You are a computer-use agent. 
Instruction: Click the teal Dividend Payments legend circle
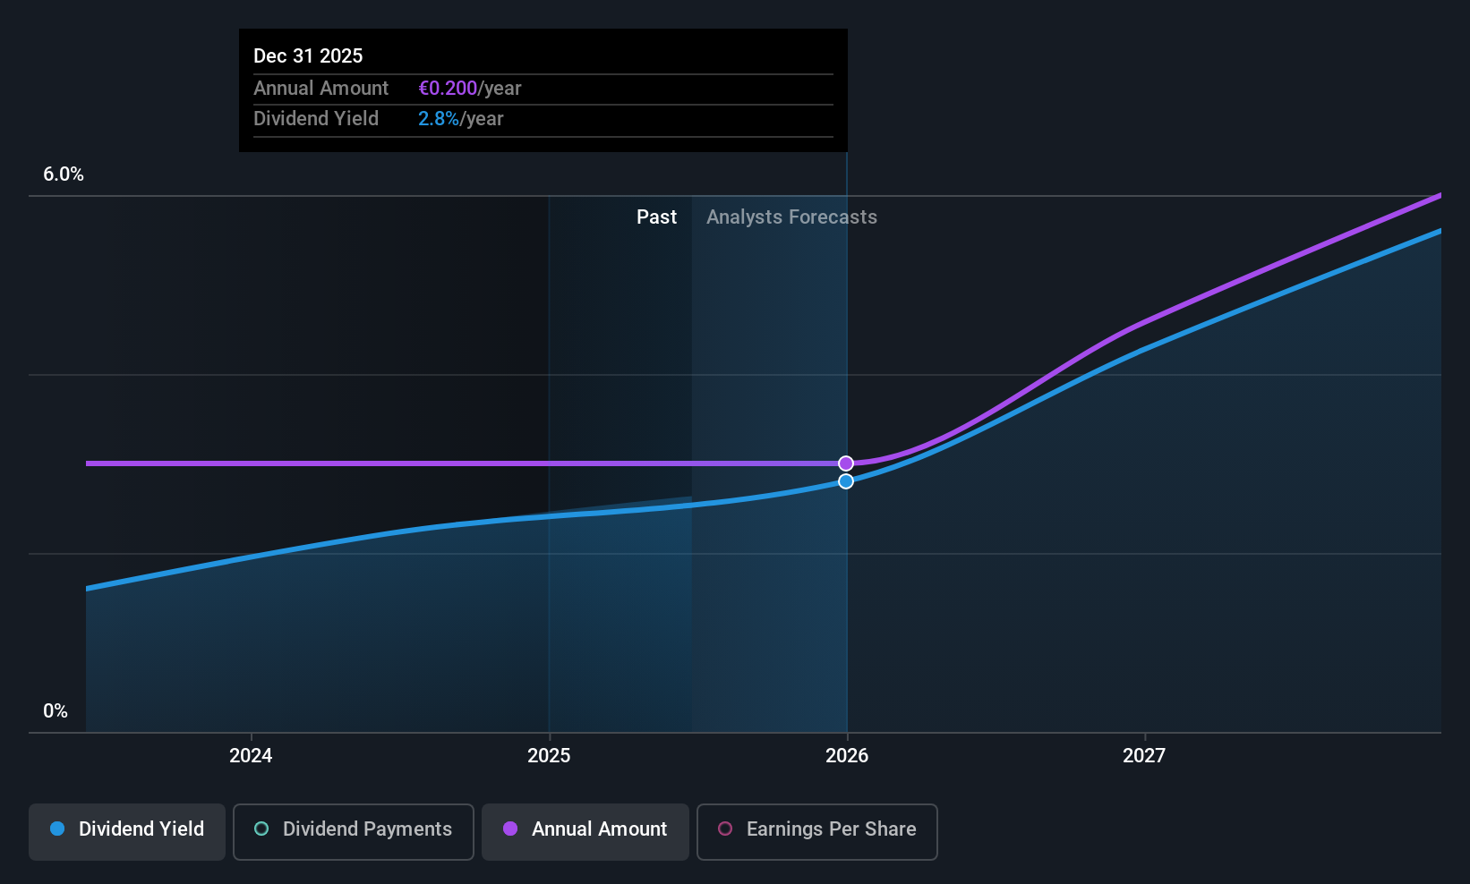pos(261,829)
